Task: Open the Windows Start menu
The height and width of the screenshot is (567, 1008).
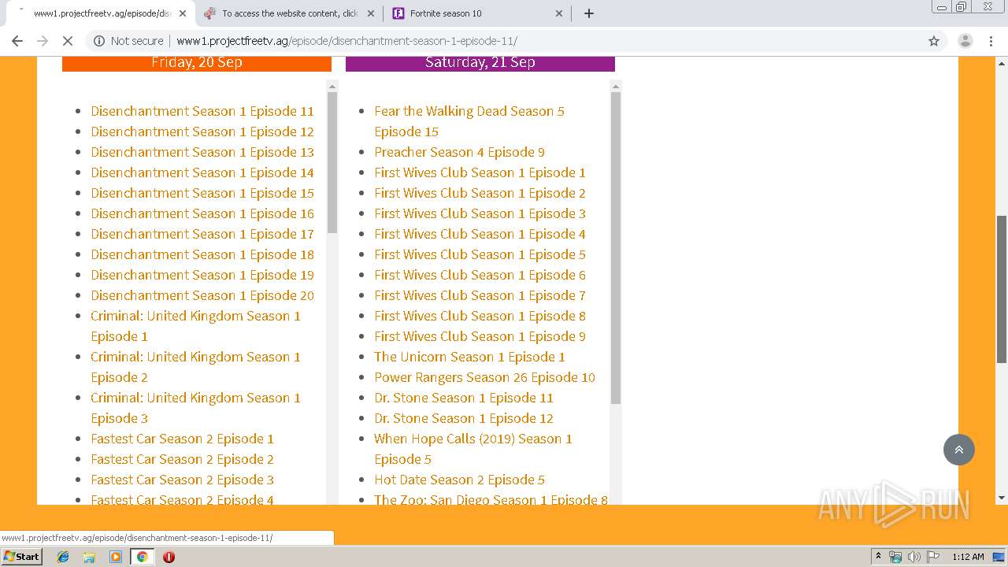Action: 21,556
